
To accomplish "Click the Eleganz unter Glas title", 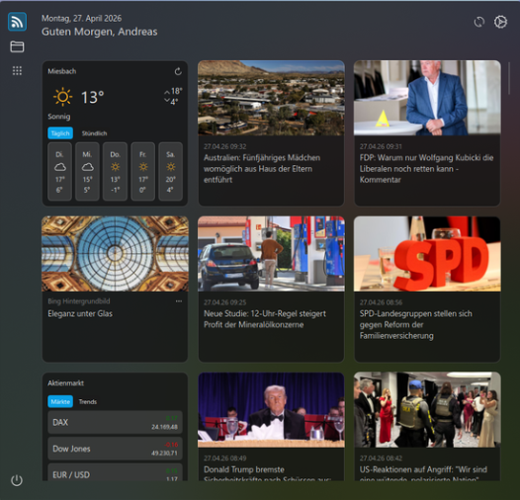I will pyautogui.click(x=80, y=313).
